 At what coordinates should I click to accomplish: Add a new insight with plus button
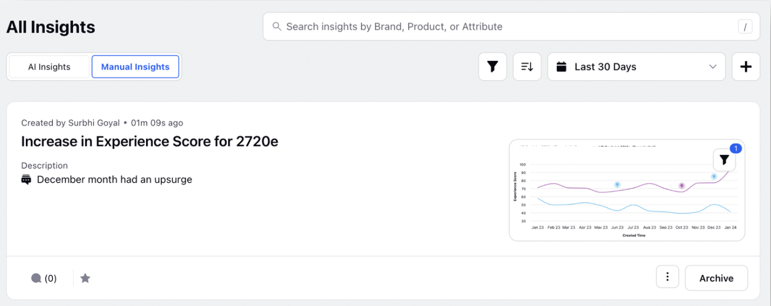coord(746,66)
